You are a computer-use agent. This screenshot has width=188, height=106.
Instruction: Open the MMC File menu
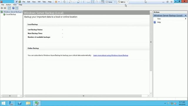click(3, 5)
